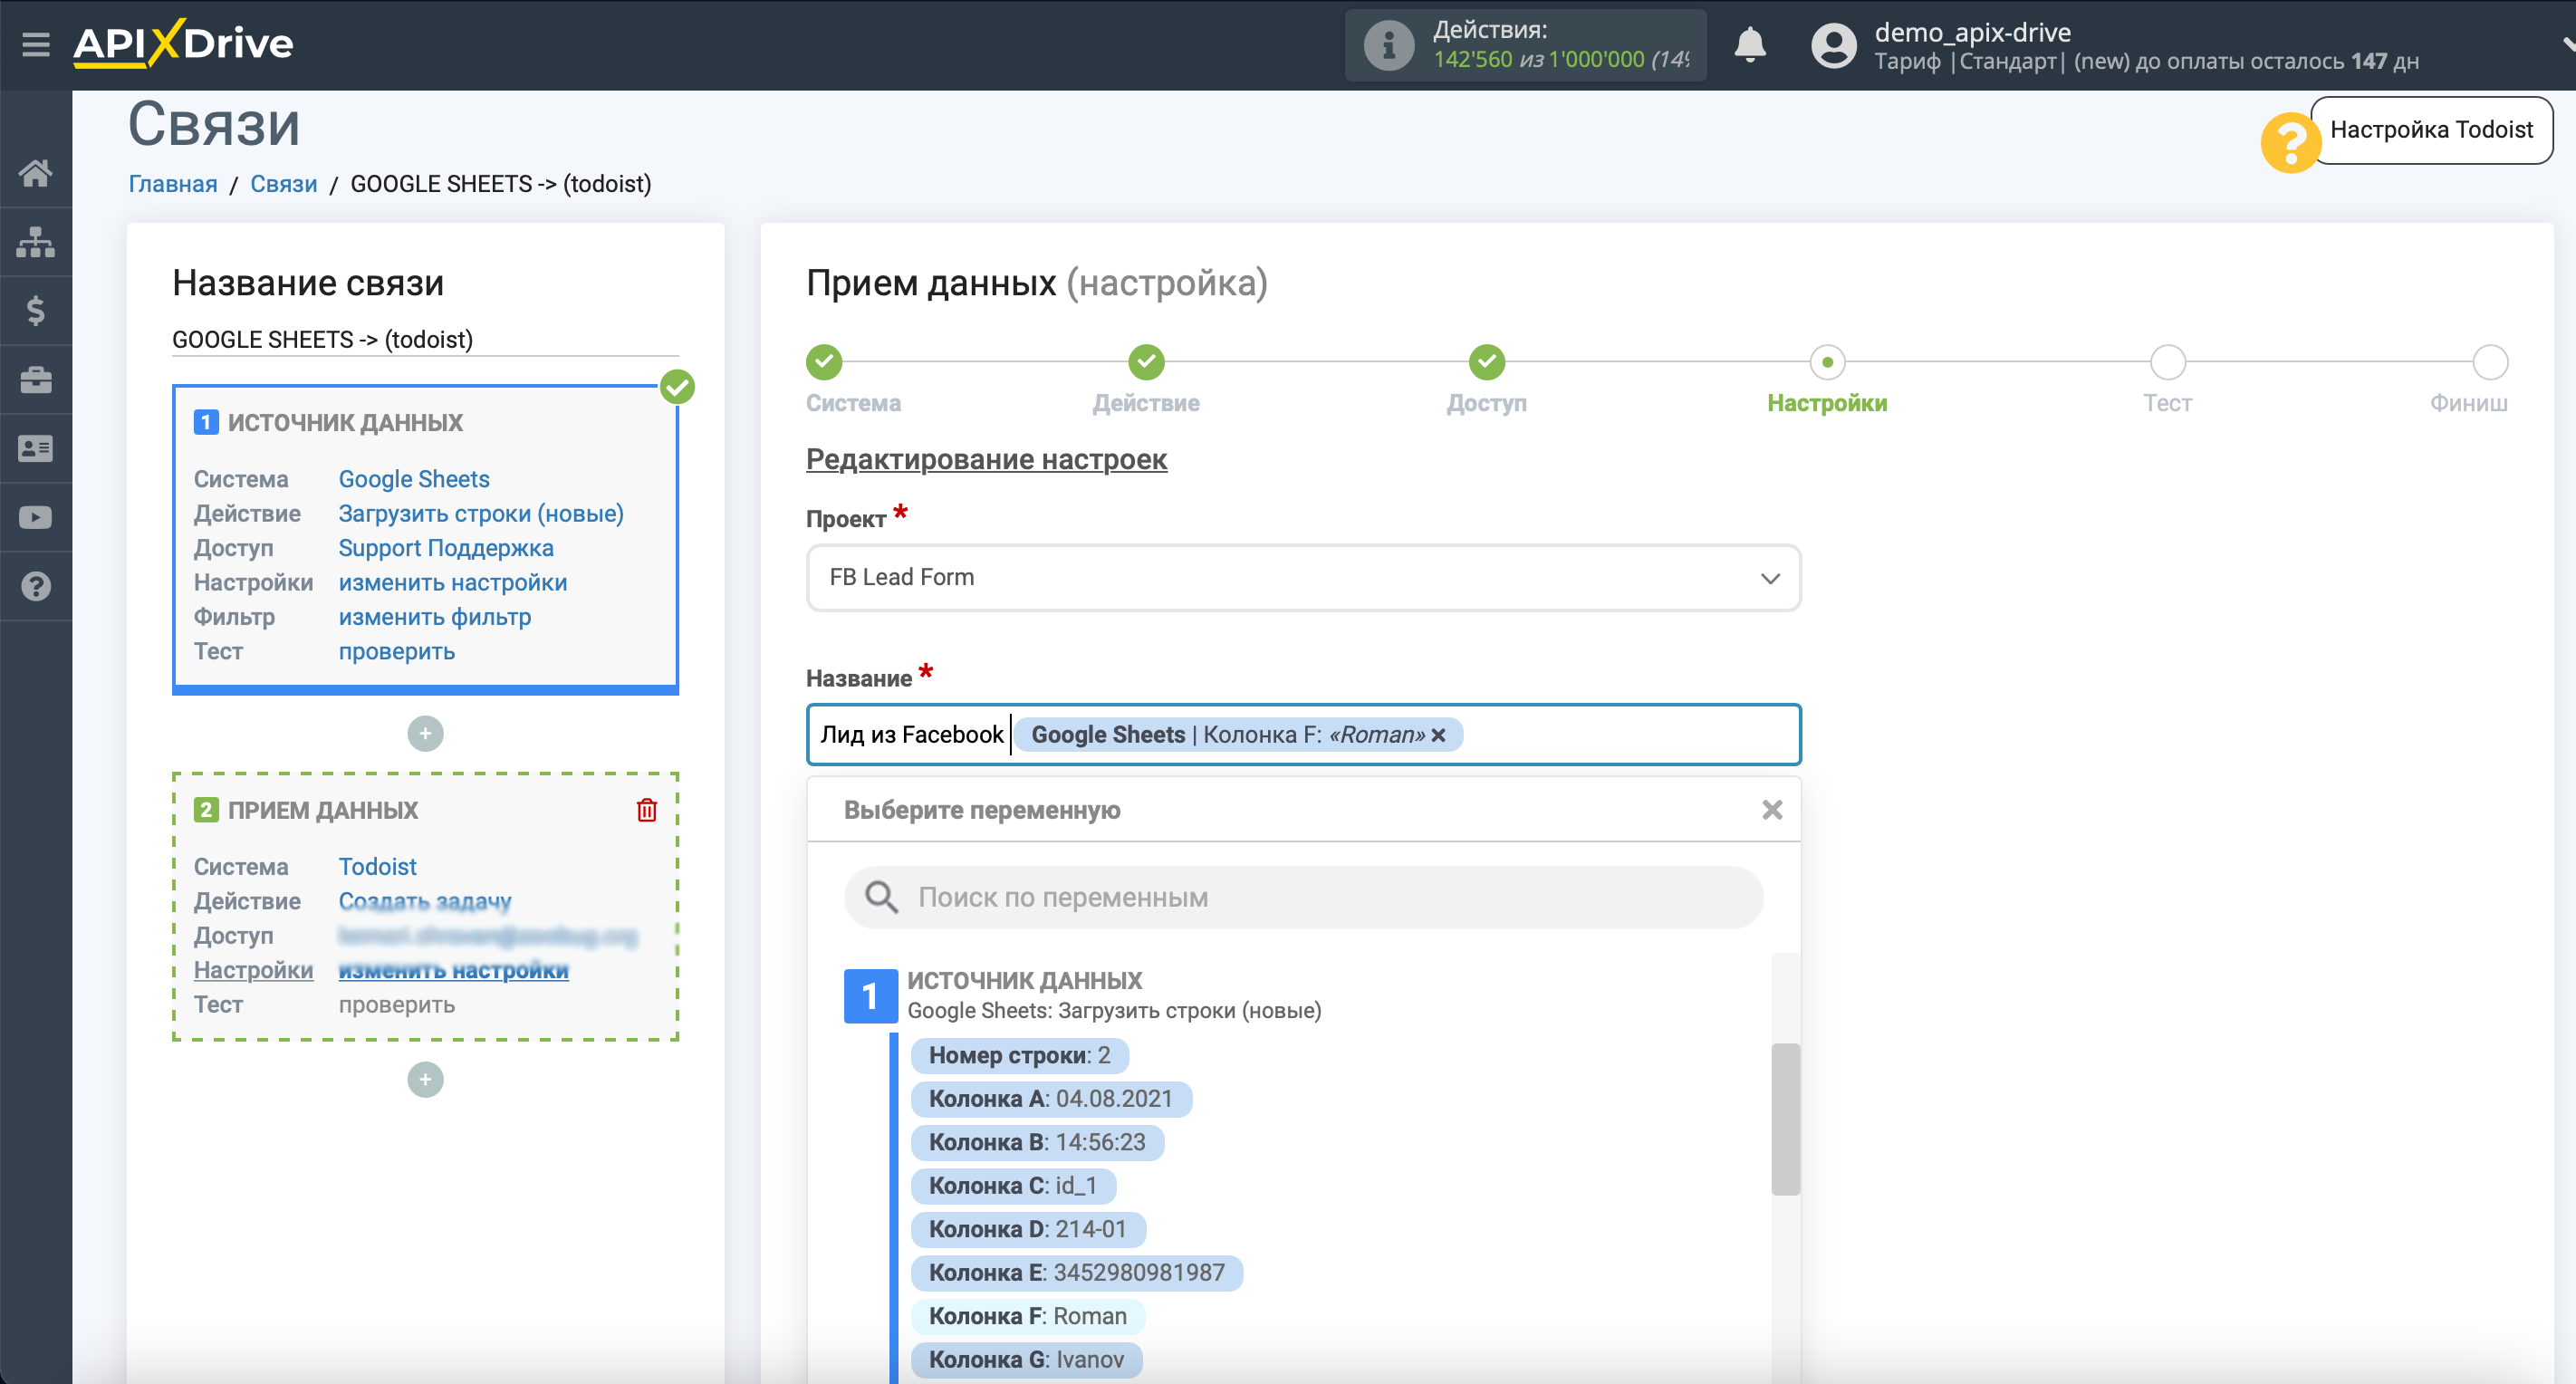Click the user avatar icon

pyautogui.click(x=1833, y=45)
